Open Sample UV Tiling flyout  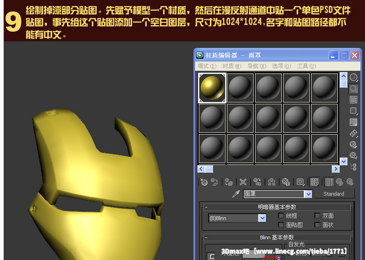[354, 111]
